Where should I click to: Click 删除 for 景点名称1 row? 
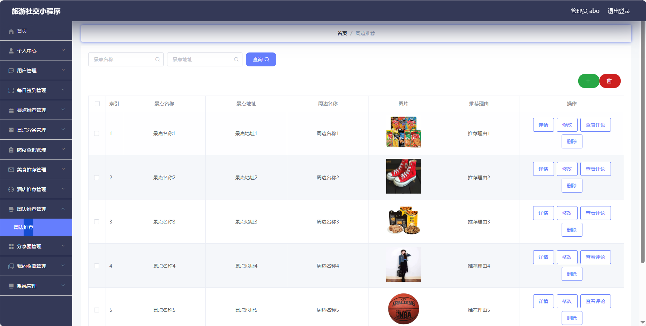pos(572,141)
